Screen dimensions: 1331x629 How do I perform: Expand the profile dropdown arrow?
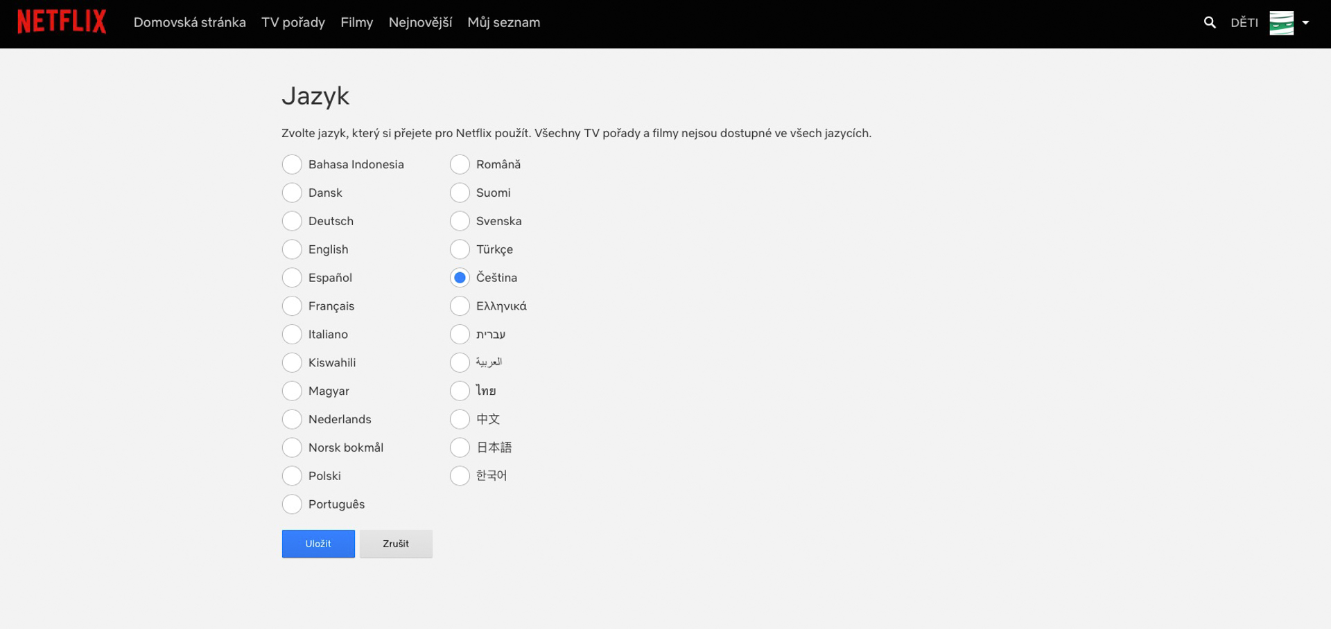pos(1305,23)
